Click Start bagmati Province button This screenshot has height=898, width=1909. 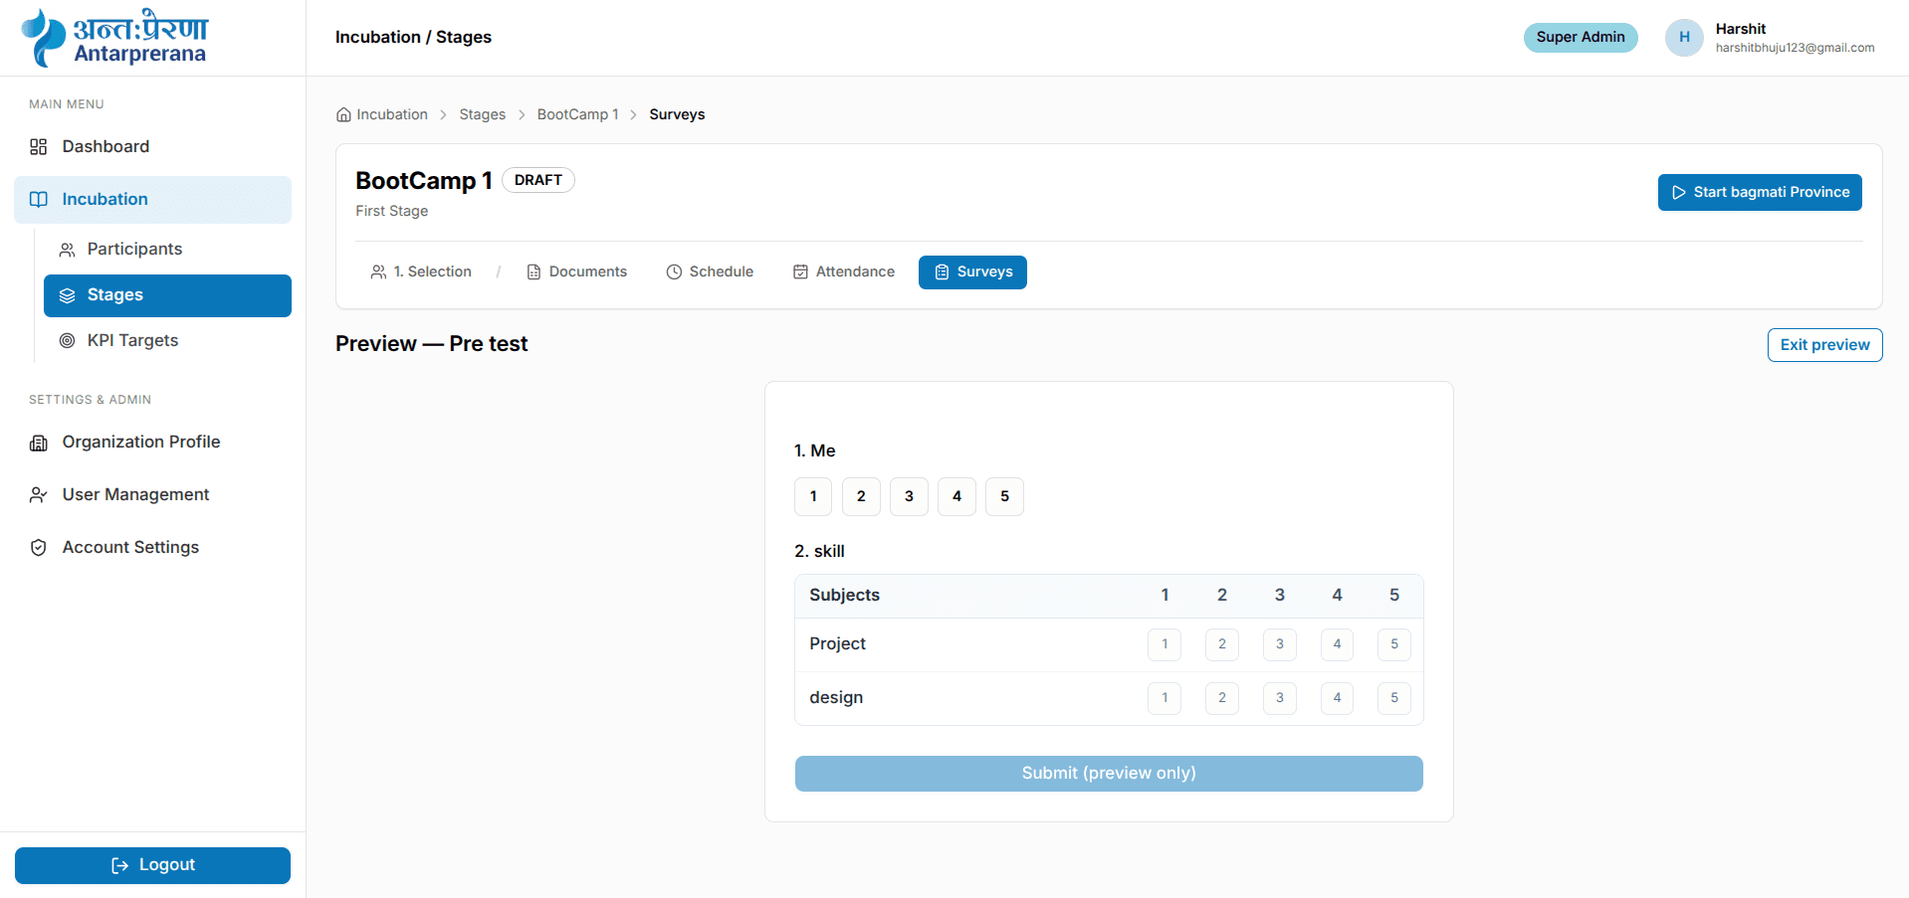(1760, 193)
